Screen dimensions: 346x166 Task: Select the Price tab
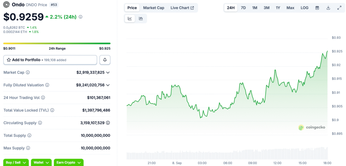132,8
